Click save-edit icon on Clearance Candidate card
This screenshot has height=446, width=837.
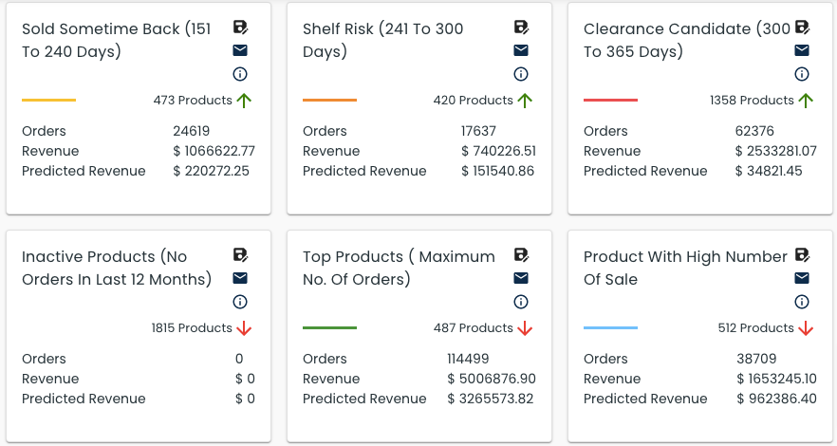coord(802,28)
